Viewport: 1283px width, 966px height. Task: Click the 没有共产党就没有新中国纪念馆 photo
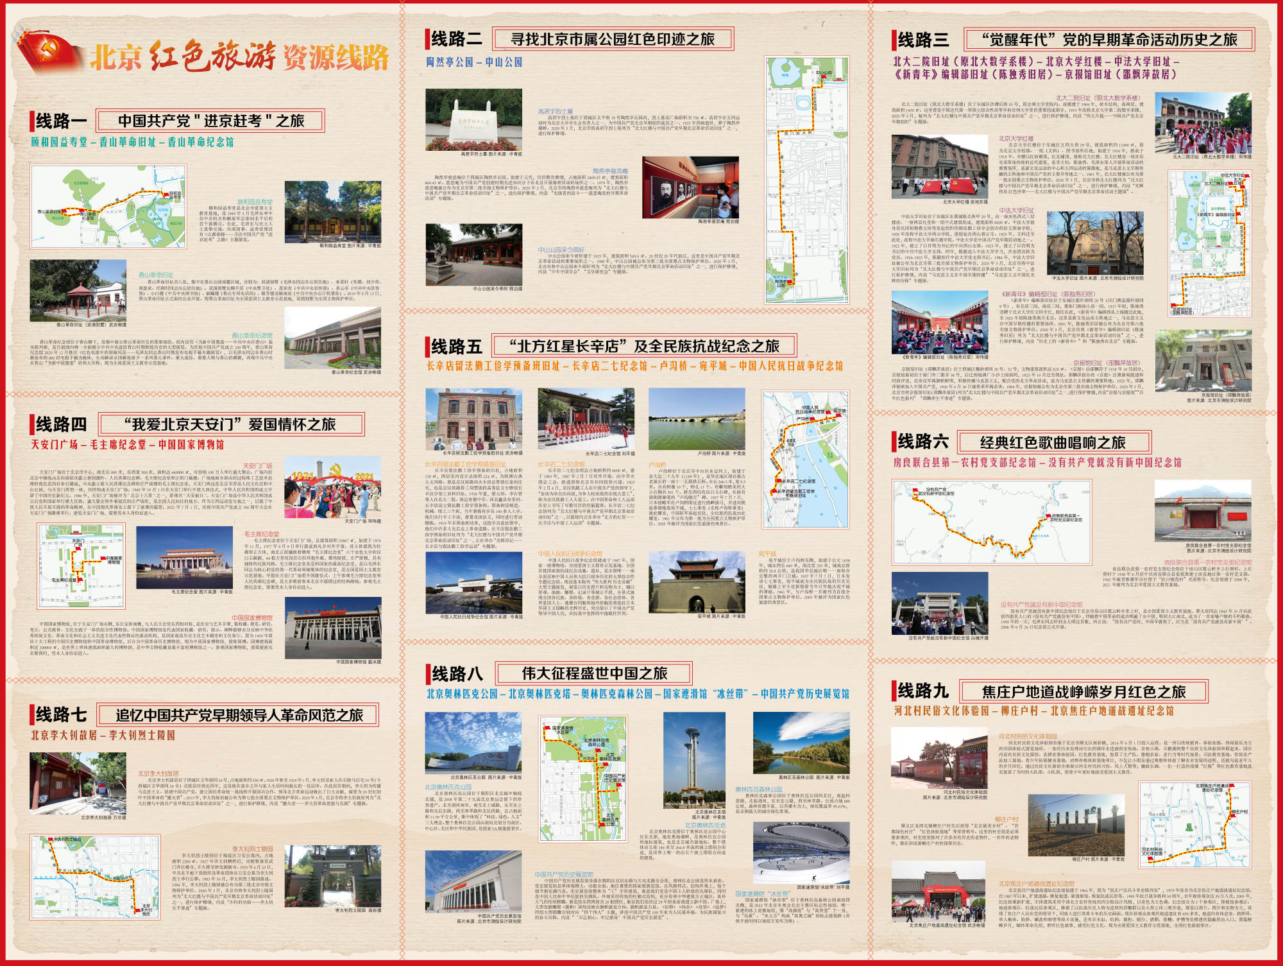(939, 604)
